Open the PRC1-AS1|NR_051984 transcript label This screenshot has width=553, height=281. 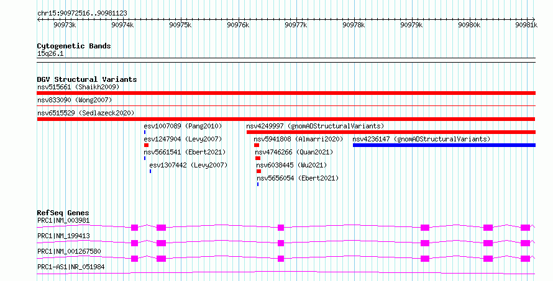coord(71,267)
